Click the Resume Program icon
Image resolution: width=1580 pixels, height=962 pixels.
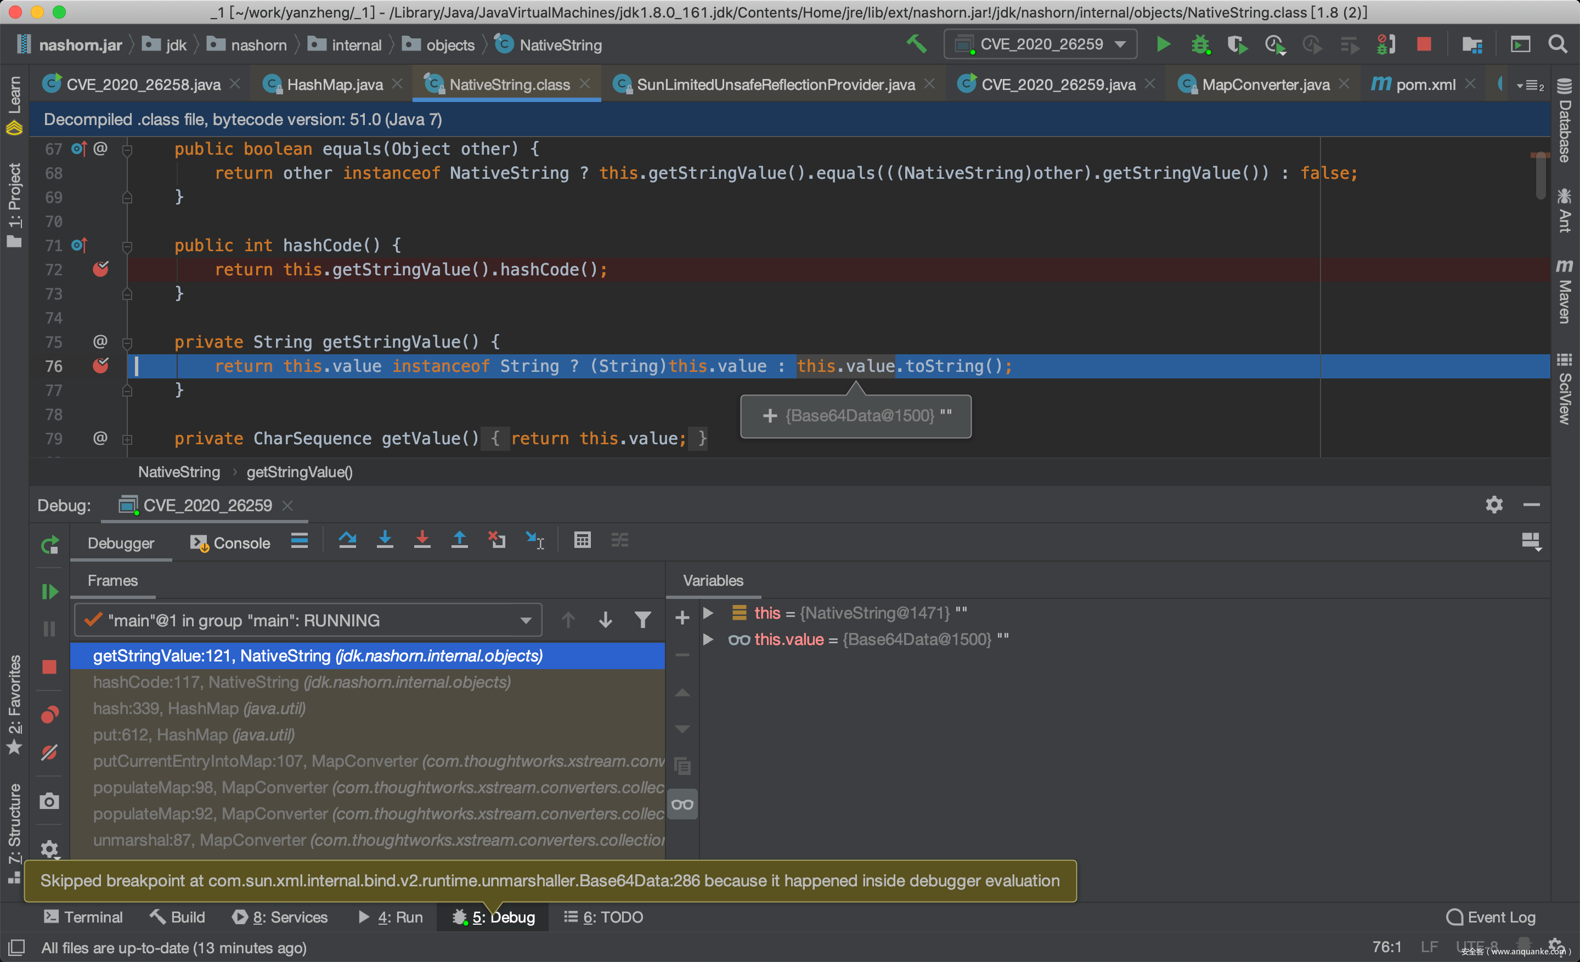tap(49, 591)
